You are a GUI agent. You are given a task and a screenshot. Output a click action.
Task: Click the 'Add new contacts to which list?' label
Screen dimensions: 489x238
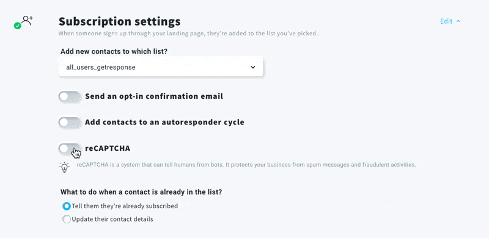point(114,51)
